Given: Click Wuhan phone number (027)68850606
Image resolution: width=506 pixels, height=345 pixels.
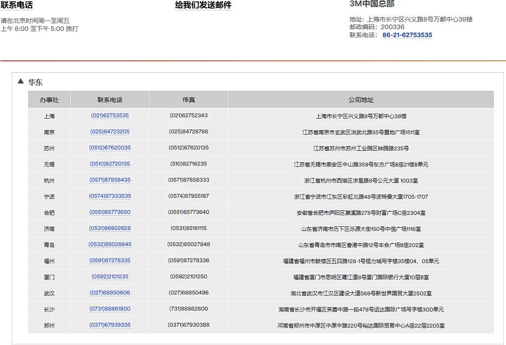Looking at the screenshot, I should pyautogui.click(x=110, y=293).
